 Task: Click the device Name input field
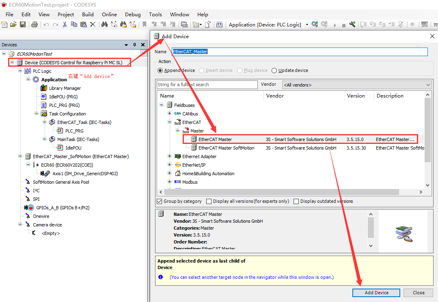[300, 52]
